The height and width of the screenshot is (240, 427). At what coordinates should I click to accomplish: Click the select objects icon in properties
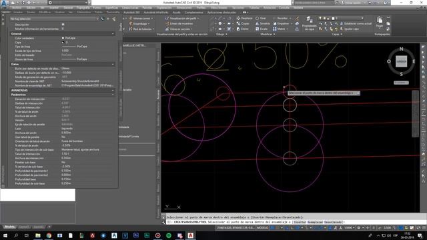click(x=108, y=19)
